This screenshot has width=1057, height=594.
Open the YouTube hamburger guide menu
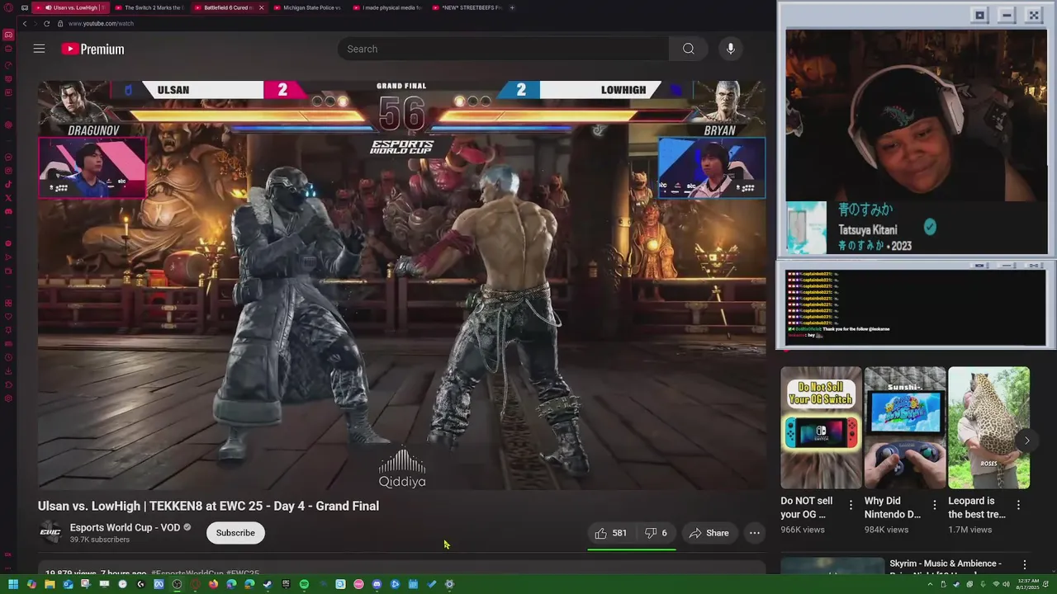point(39,49)
